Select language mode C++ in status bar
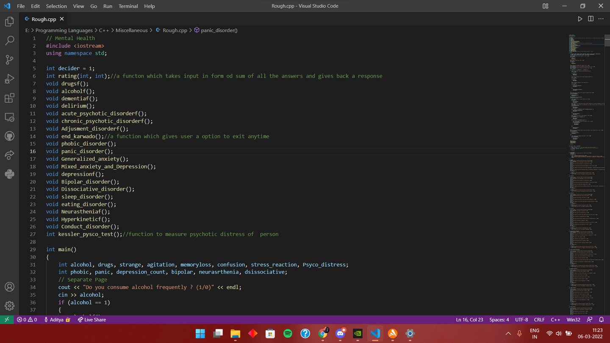The height and width of the screenshot is (343, 610). tap(555, 320)
